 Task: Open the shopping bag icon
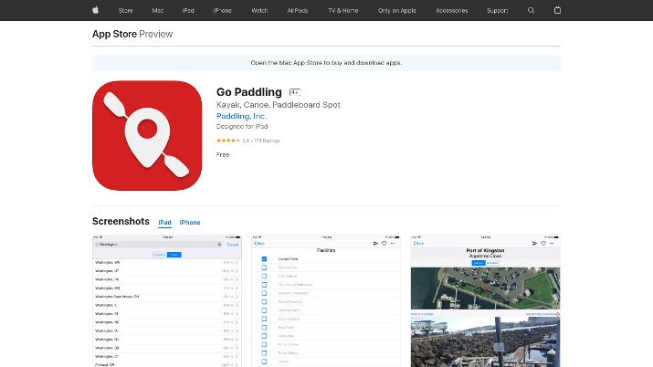click(x=557, y=10)
